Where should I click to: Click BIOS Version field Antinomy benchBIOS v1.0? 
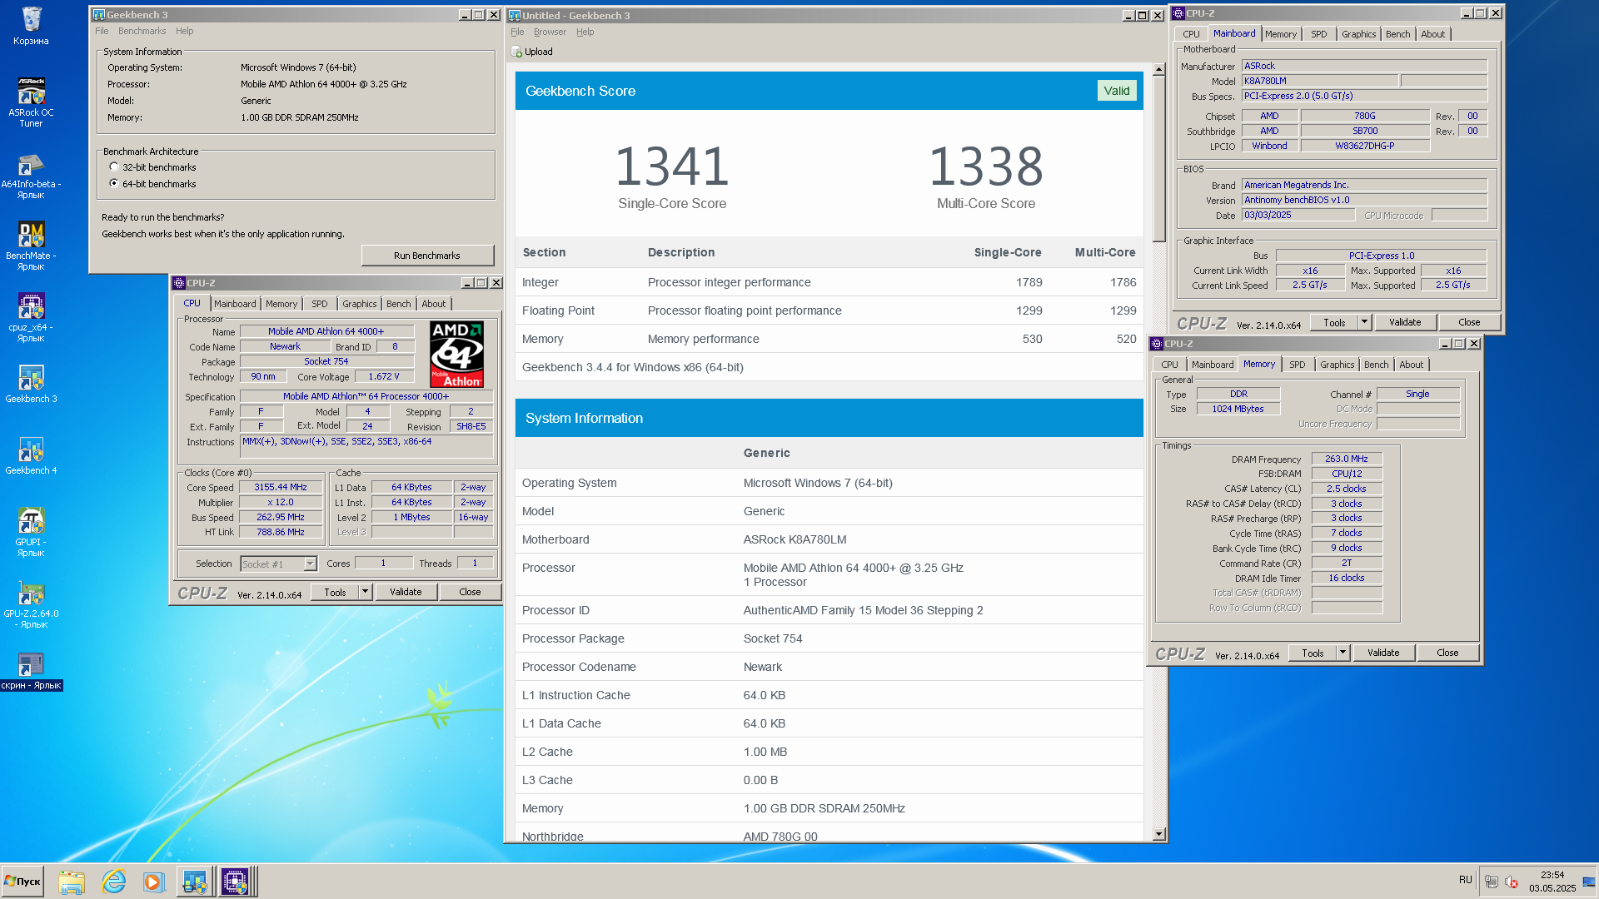click(1364, 200)
